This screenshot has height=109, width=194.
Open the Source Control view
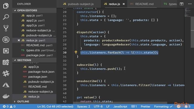tap(6, 28)
